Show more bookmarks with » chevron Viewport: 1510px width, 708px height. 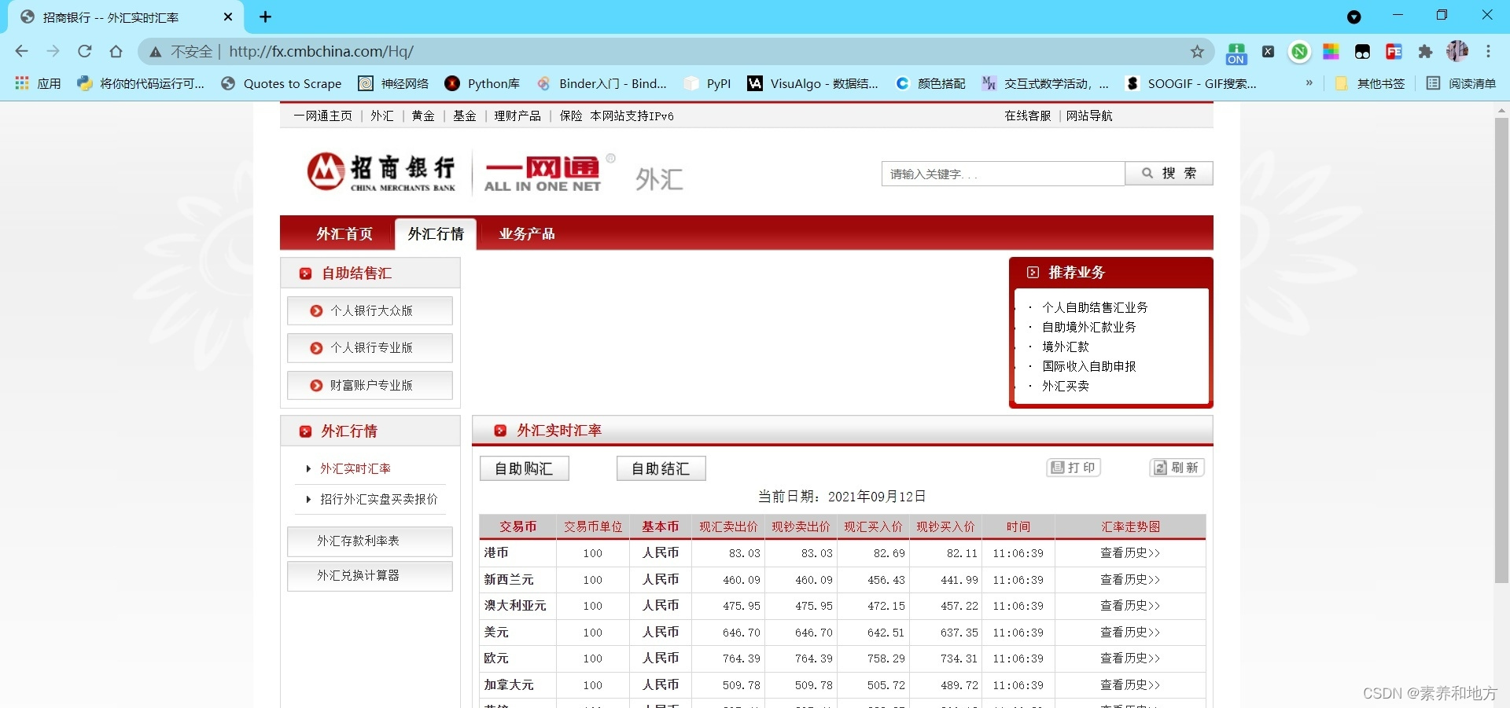click(x=1309, y=83)
